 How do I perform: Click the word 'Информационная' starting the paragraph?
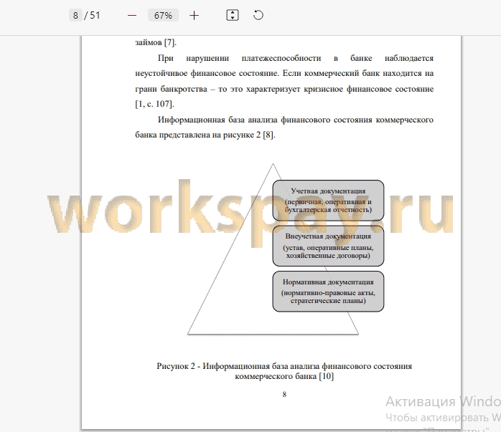tap(192, 120)
